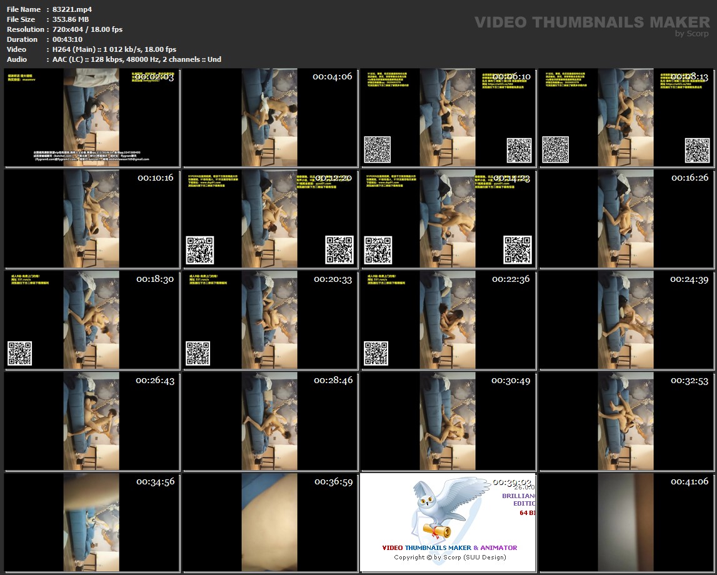Click the QR code in the 00:22:36 frame
The image size is (717, 575).
point(376,353)
